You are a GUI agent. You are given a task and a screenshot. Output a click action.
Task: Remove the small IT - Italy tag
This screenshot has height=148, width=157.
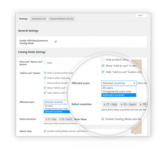47,119
